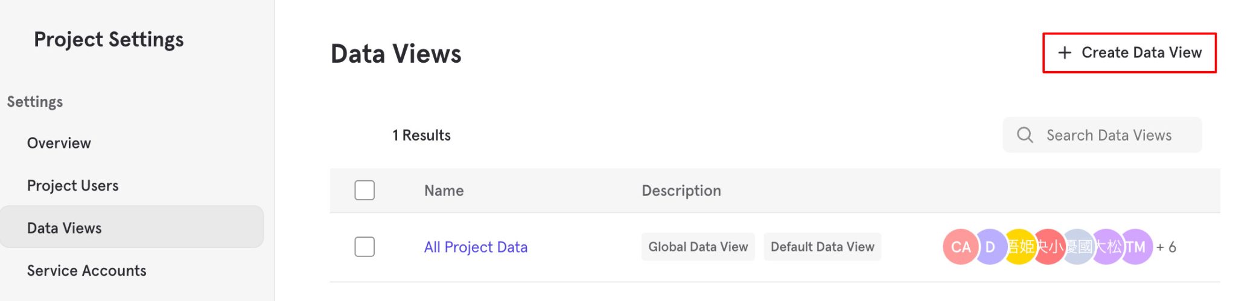
Task: Expand the +6 additional users list
Action: [x=1167, y=247]
